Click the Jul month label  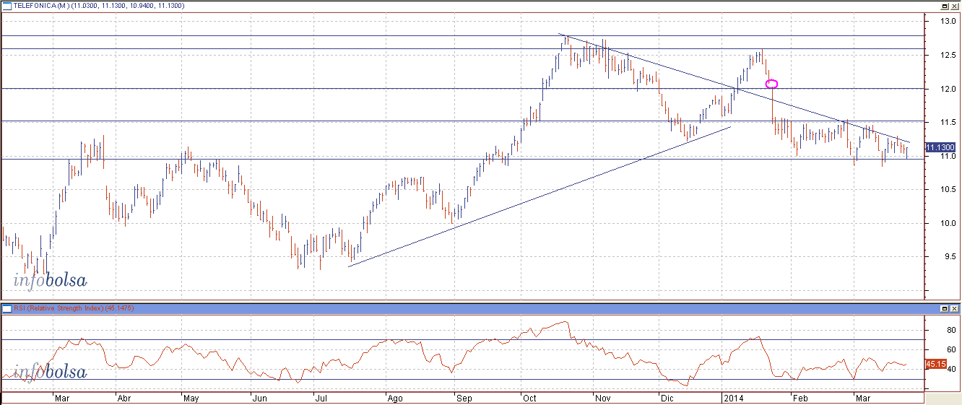coord(321,398)
